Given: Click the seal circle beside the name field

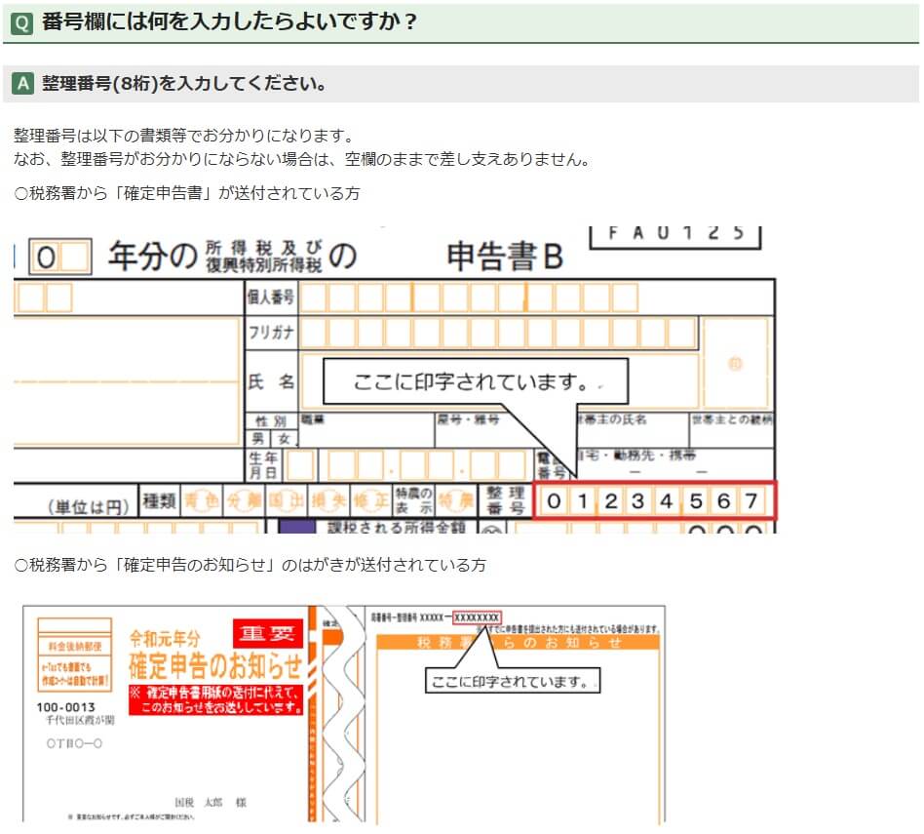Looking at the screenshot, I should coord(736,363).
